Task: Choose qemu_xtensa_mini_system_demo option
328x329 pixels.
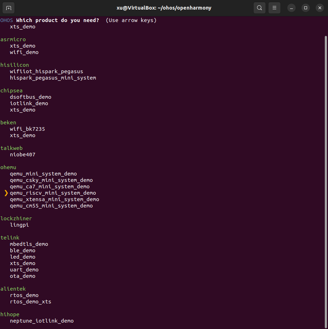Action: [x=54, y=199]
